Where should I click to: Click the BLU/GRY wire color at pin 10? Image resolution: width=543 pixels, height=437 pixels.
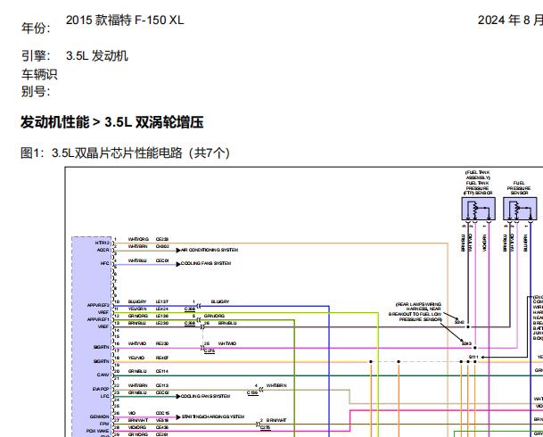point(137,301)
